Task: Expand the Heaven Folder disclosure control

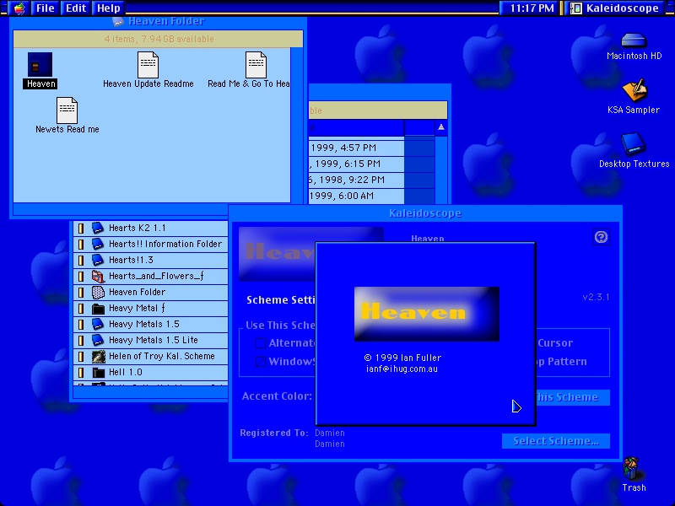Action: pos(81,292)
